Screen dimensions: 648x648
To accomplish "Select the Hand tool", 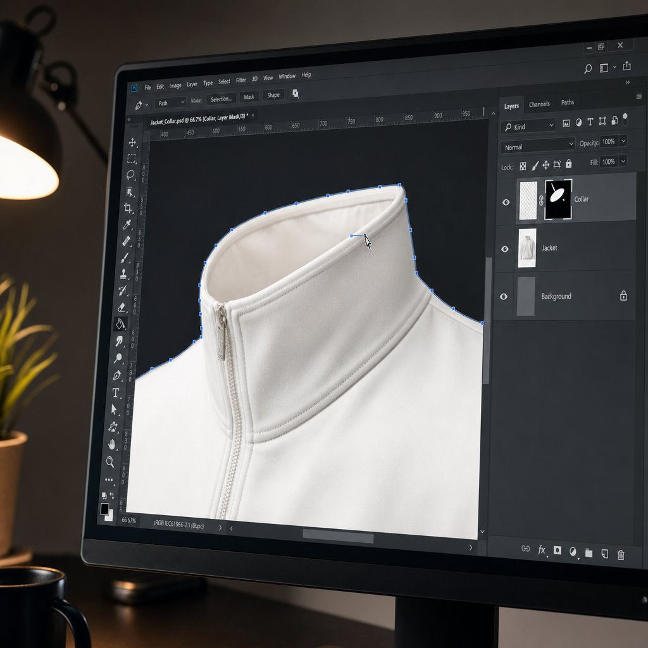I will [x=111, y=445].
